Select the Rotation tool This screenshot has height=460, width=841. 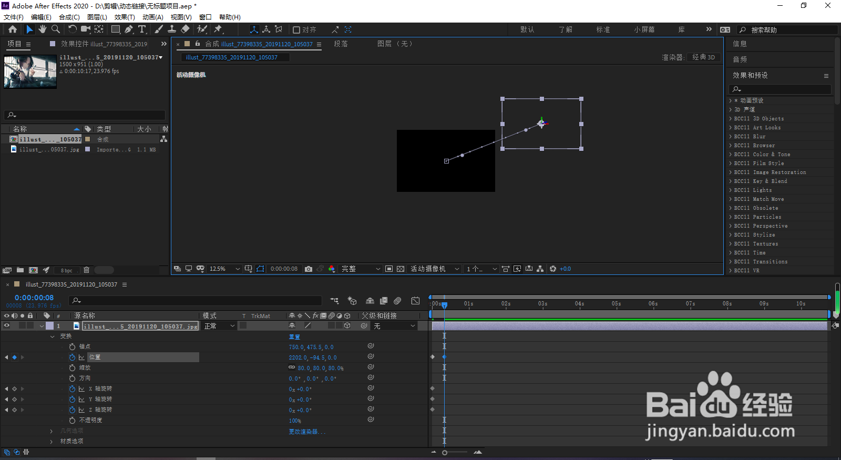click(x=73, y=29)
